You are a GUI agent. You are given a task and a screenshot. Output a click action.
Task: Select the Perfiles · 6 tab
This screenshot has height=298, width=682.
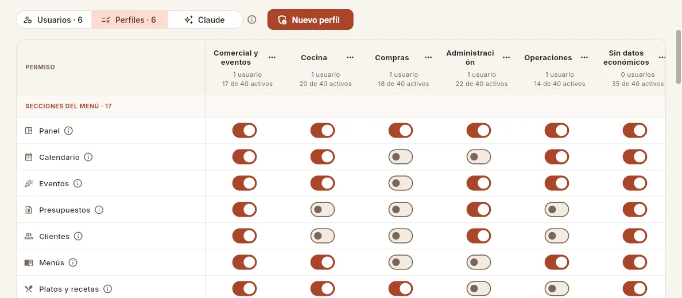coord(129,19)
